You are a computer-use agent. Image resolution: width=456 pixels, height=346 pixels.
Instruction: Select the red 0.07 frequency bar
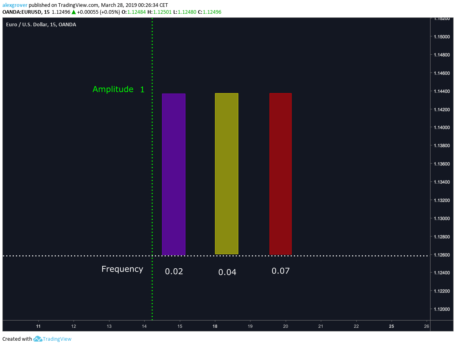pyautogui.click(x=280, y=174)
